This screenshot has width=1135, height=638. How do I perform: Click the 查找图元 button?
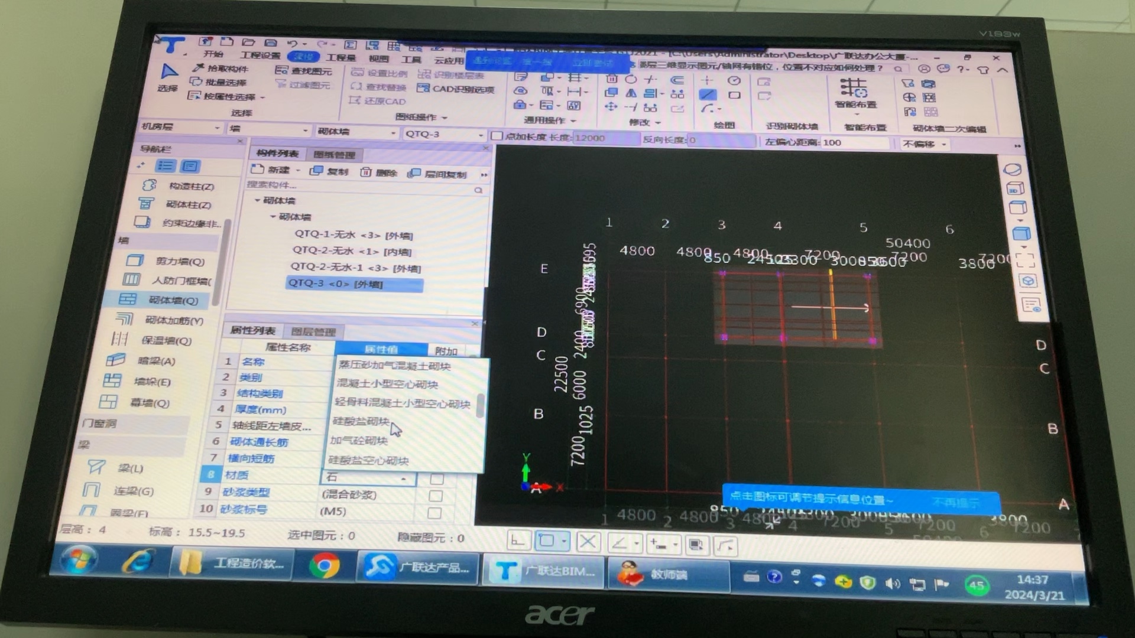[x=304, y=71]
